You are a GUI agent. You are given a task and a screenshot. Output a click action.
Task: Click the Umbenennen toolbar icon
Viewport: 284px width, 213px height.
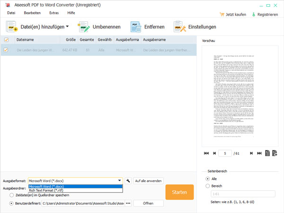coord(83,27)
